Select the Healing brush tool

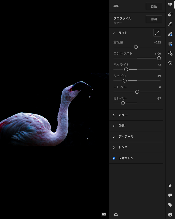coord(170,34)
